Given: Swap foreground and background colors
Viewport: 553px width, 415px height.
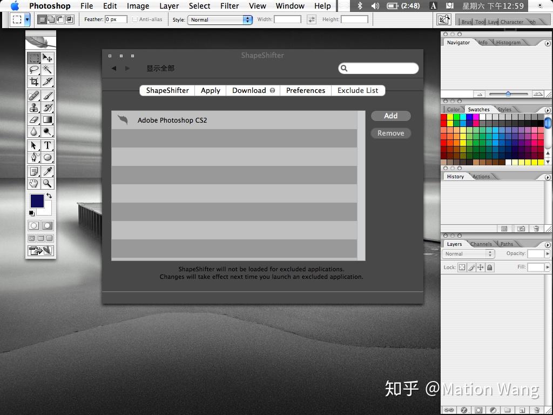Looking at the screenshot, I should point(49,196).
